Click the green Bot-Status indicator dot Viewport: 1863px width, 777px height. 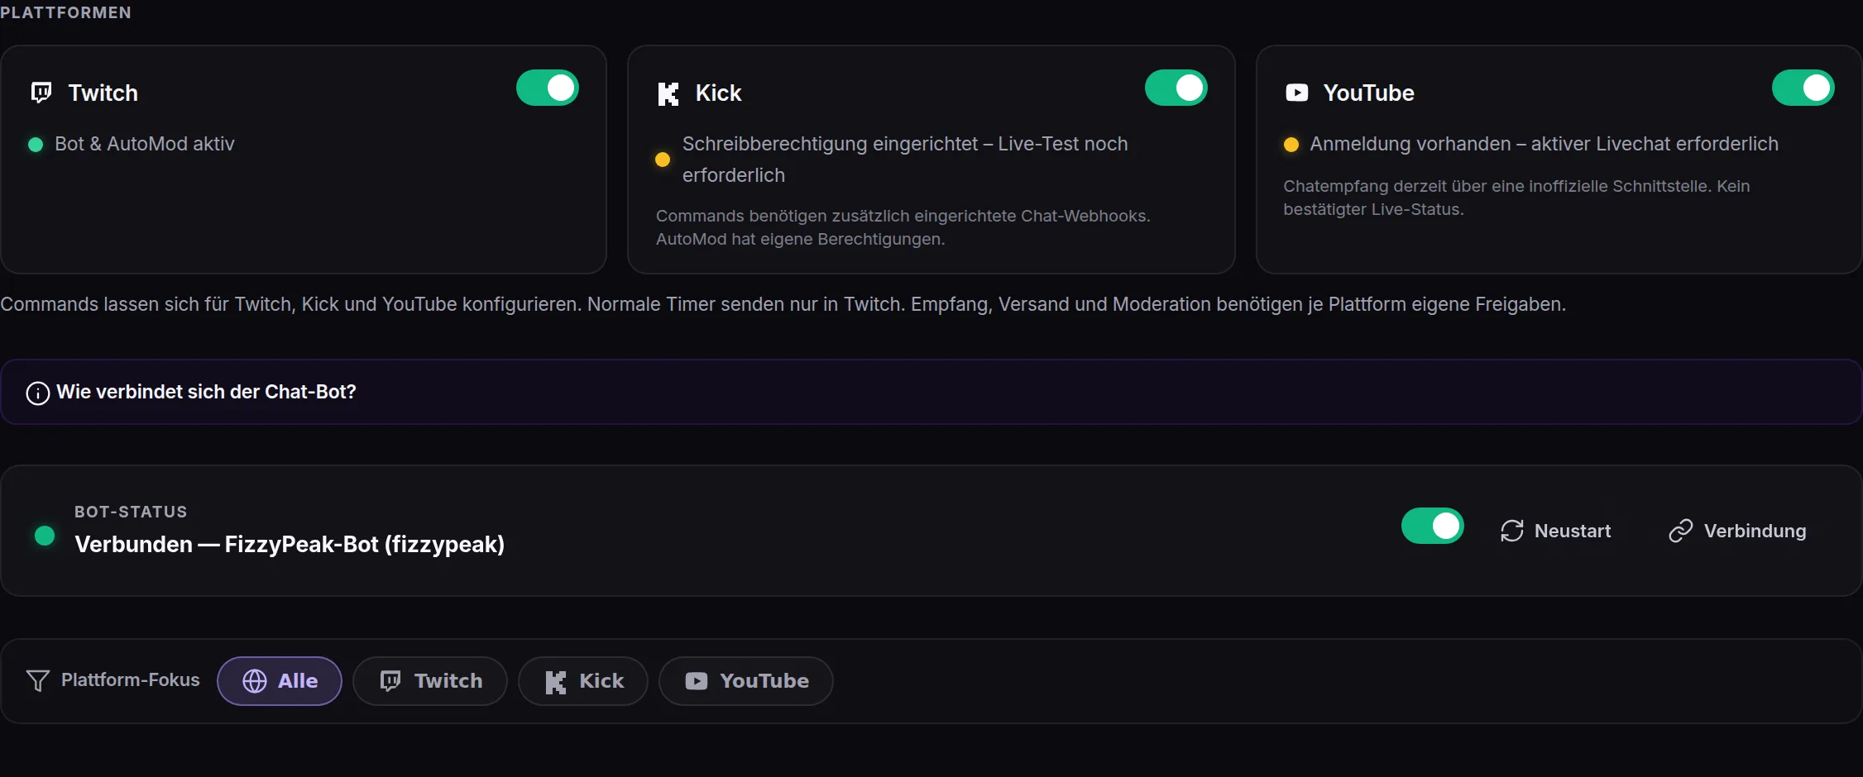(45, 536)
